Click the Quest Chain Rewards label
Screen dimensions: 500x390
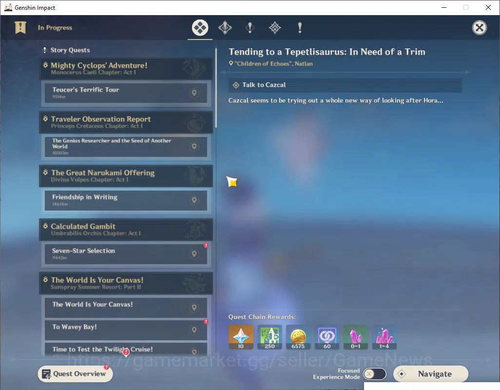[262, 317]
